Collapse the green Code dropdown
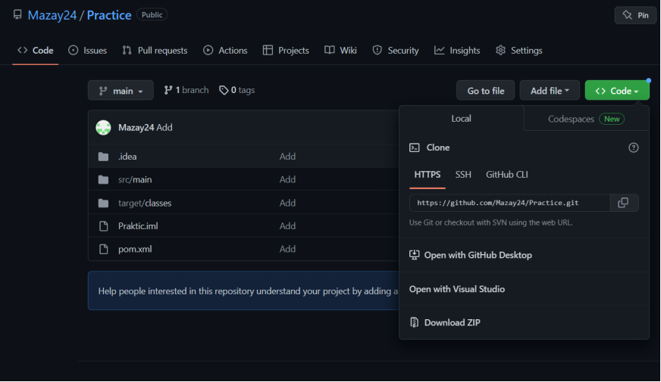The height and width of the screenshot is (382, 661). 617,91
